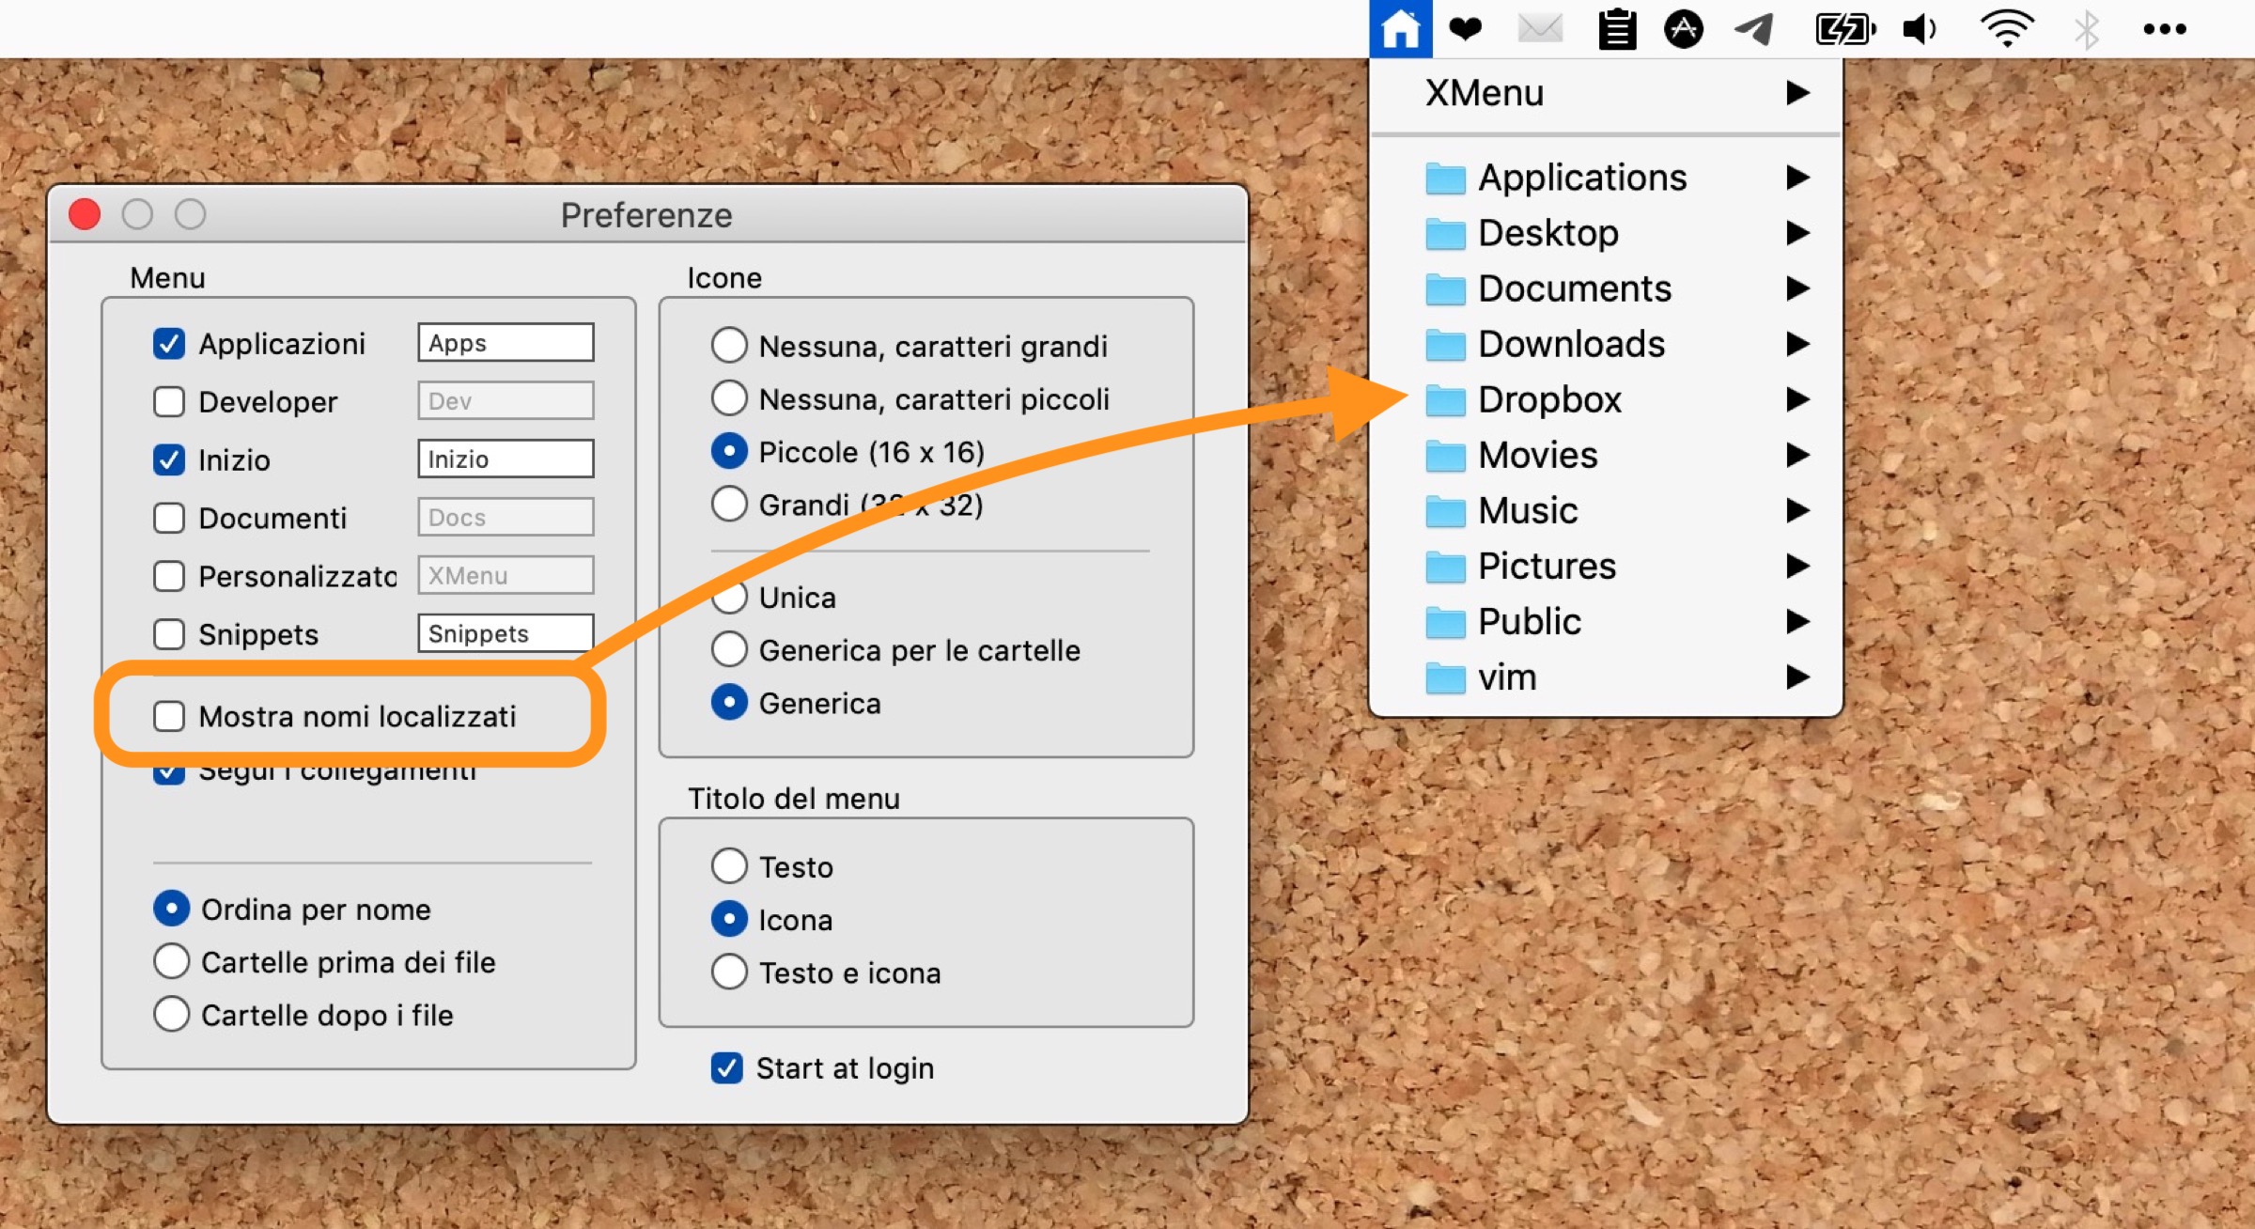The width and height of the screenshot is (2255, 1229).
Task: Click the App Store style menu bar icon
Action: 1683,29
